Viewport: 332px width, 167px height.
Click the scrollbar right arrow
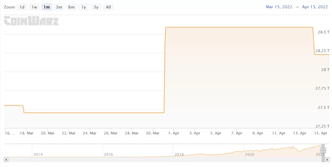[x=327, y=160]
